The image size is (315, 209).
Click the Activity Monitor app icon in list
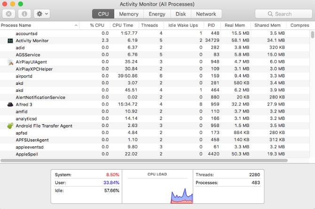coord(10,41)
